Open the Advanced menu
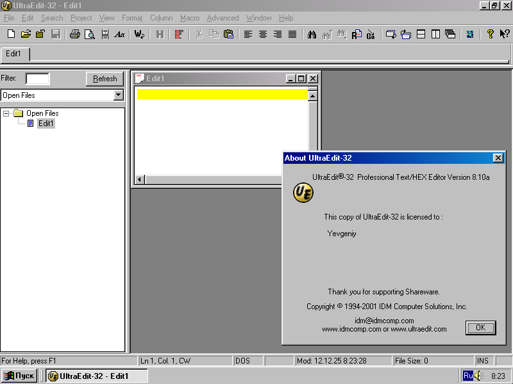The width and height of the screenshot is (513, 384). click(223, 18)
